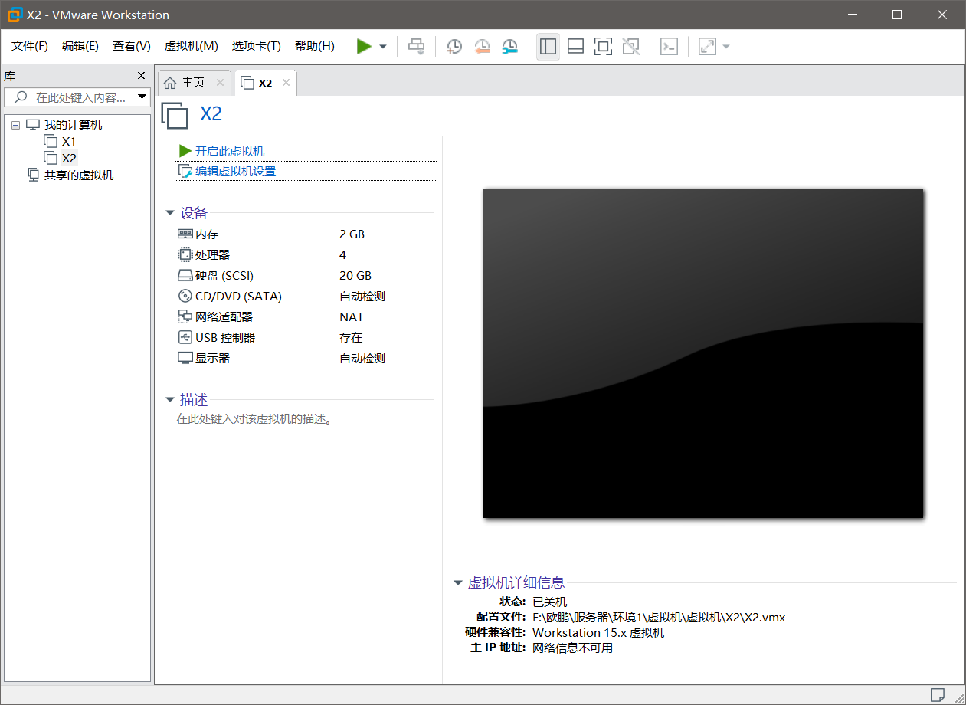Collapse the 设备 section
966x705 pixels.
[170, 213]
